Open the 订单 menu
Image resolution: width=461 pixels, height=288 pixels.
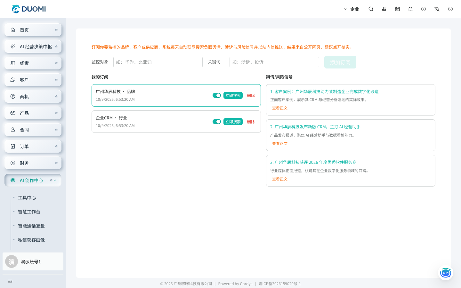(x=33, y=146)
